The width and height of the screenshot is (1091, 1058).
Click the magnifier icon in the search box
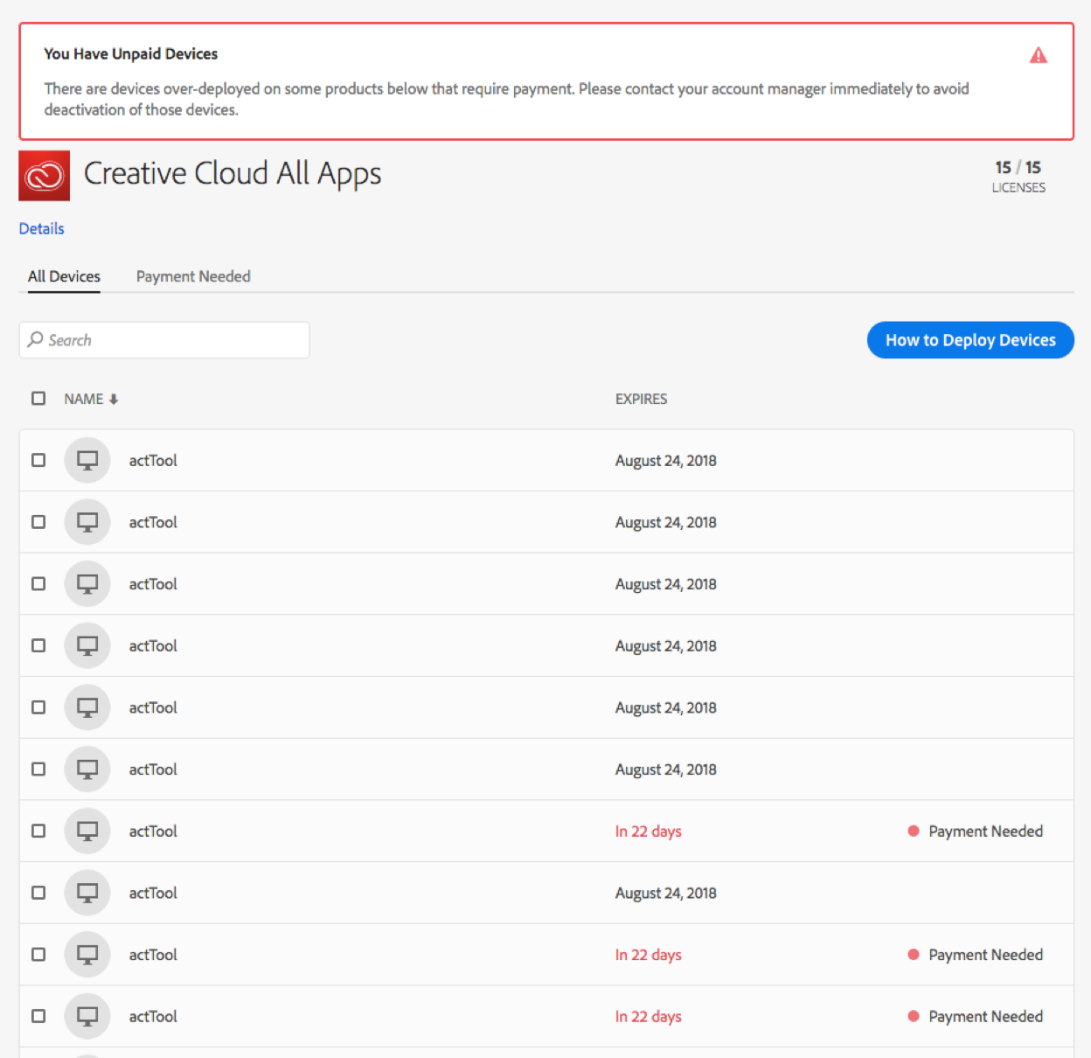click(x=35, y=339)
